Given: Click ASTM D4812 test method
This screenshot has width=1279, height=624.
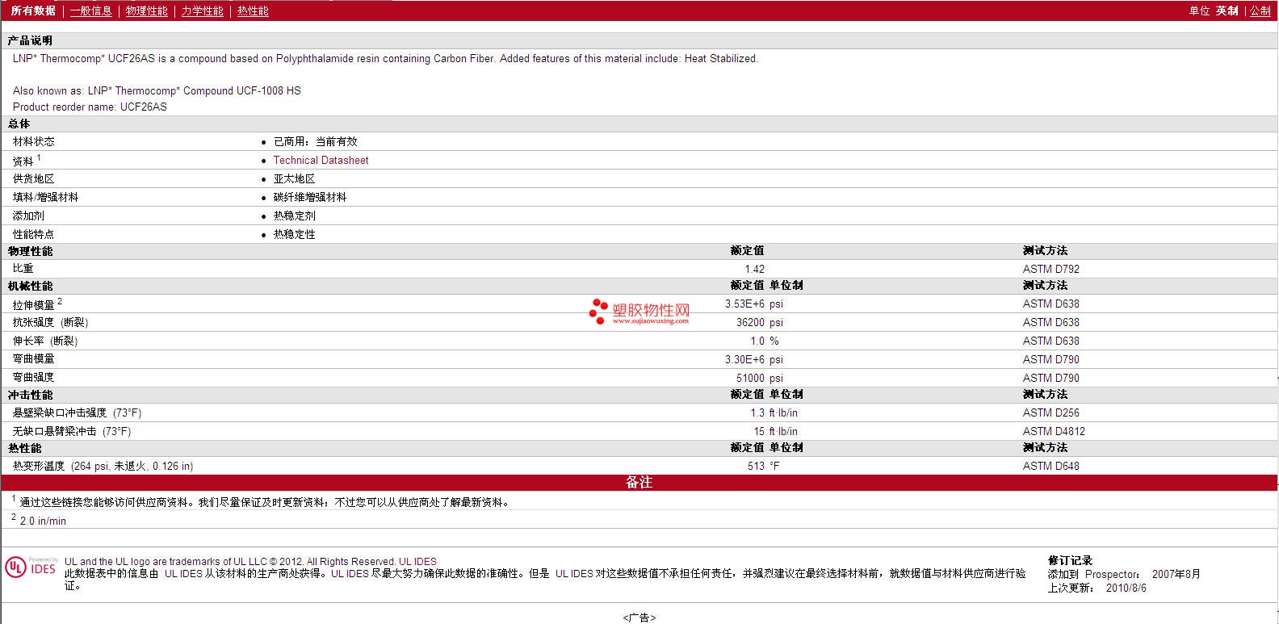Looking at the screenshot, I should coord(1054,431).
